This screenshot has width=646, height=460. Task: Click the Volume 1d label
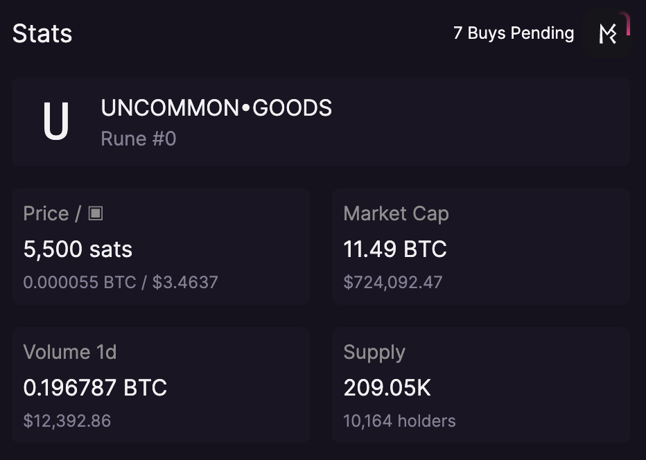pyautogui.click(x=70, y=352)
